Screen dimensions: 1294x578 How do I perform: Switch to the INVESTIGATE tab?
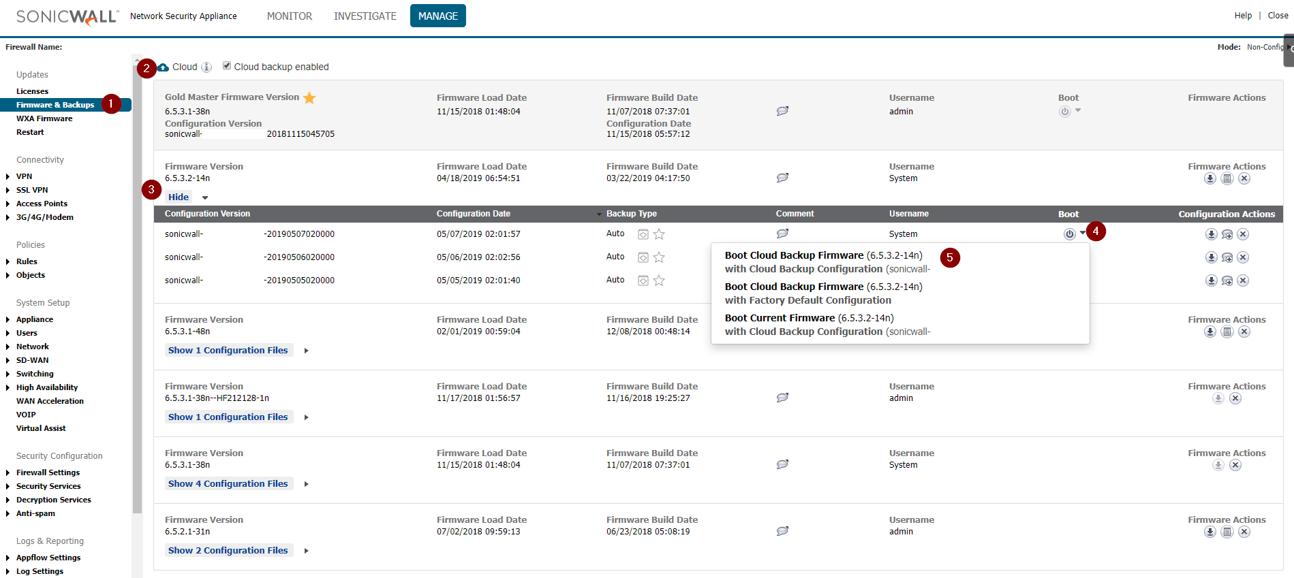tap(365, 16)
